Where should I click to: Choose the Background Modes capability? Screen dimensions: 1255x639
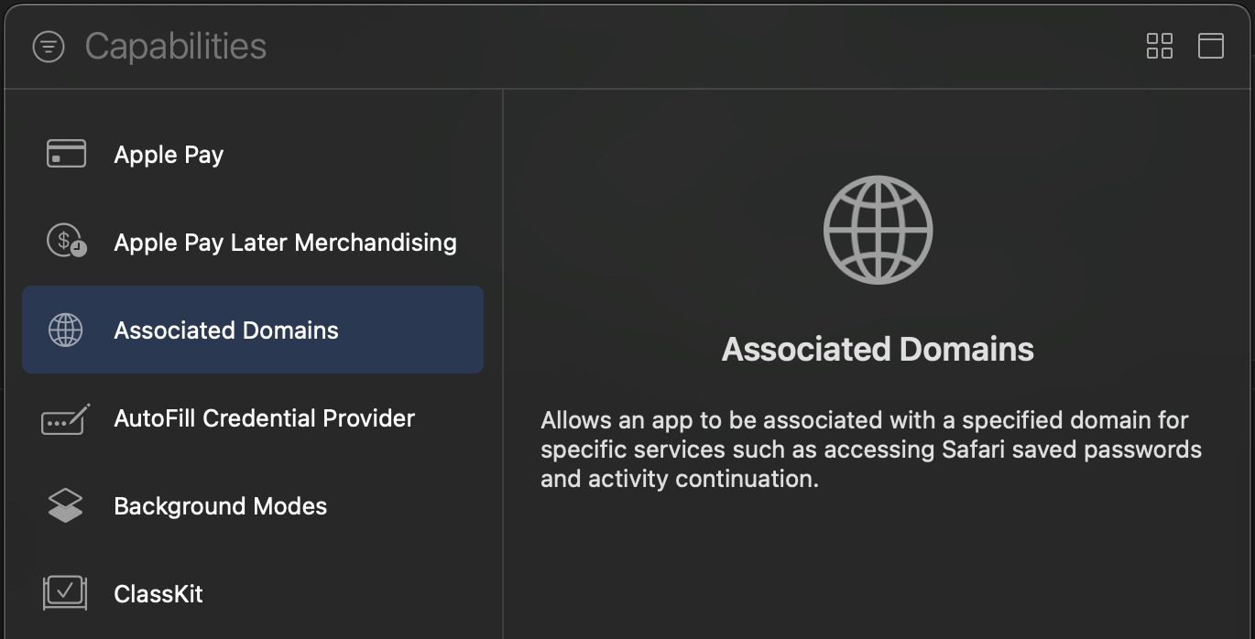220,505
